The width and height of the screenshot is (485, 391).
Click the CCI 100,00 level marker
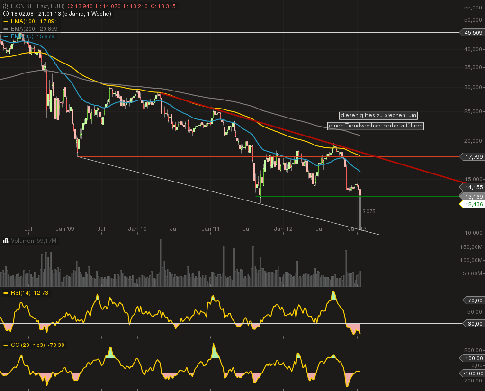472,358
